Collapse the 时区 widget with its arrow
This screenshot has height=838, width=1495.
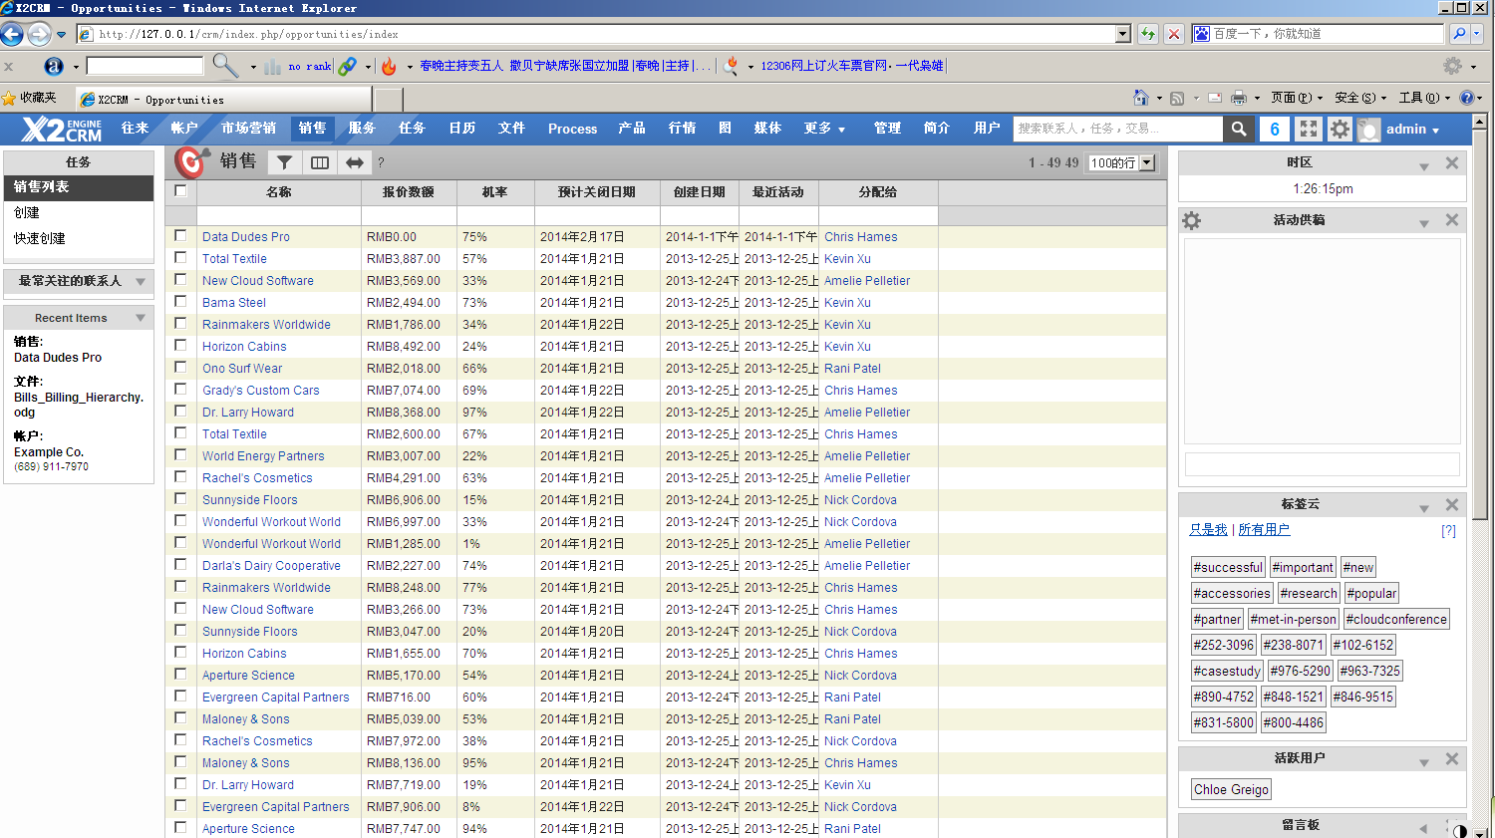click(x=1424, y=166)
